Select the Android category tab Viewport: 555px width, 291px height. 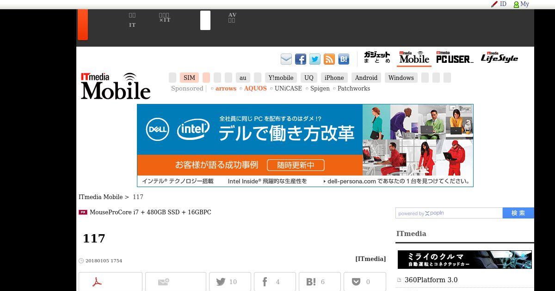pyautogui.click(x=366, y=78)
